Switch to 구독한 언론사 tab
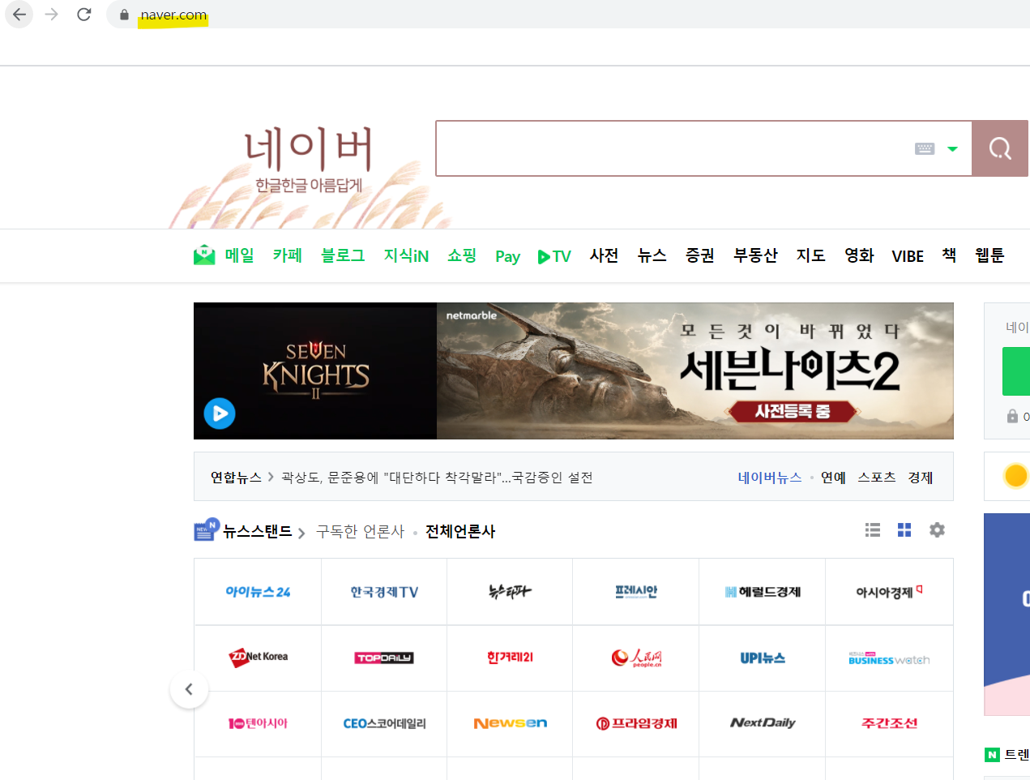The height and width of the screenshot is (780, 1030). point(360,532)
